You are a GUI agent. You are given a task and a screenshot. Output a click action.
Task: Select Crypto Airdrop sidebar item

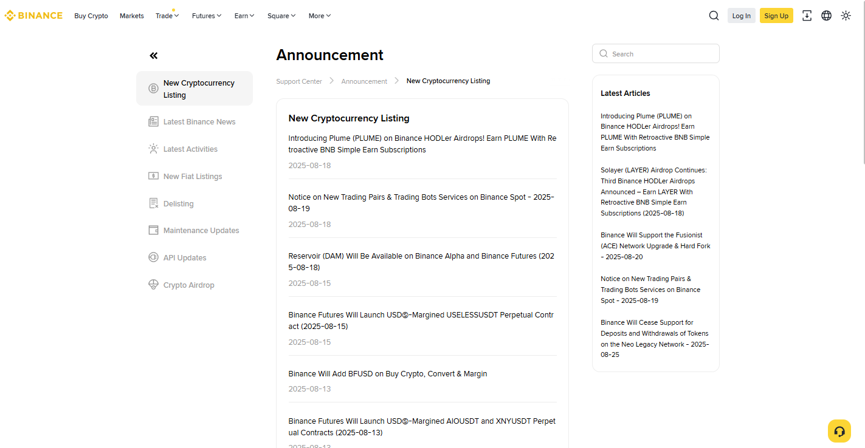[x=195, y=285]
